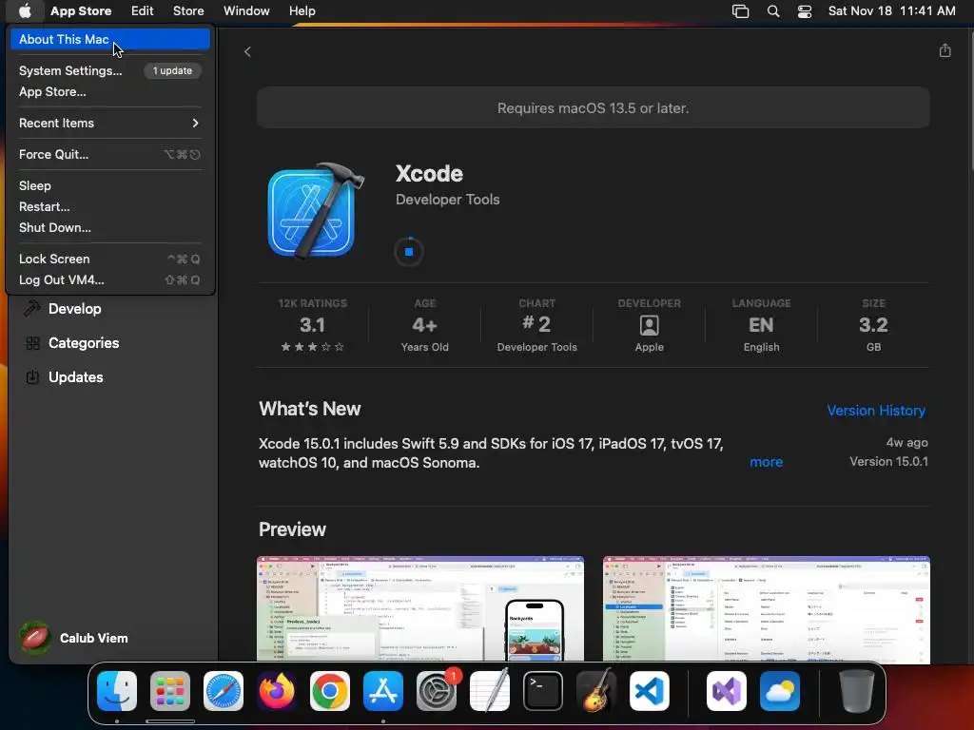This screenshot has width=974, height=730.
Task: Open the Version History link
Action: coord(876,411)
